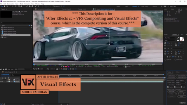Uncheck Rotation in Tracker panel
This screenshot has height=105, width=187.
(175, 87)
